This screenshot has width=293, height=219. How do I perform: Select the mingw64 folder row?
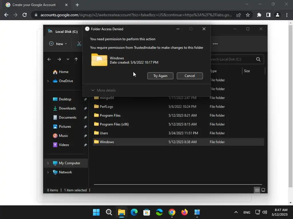click(179, 98)
